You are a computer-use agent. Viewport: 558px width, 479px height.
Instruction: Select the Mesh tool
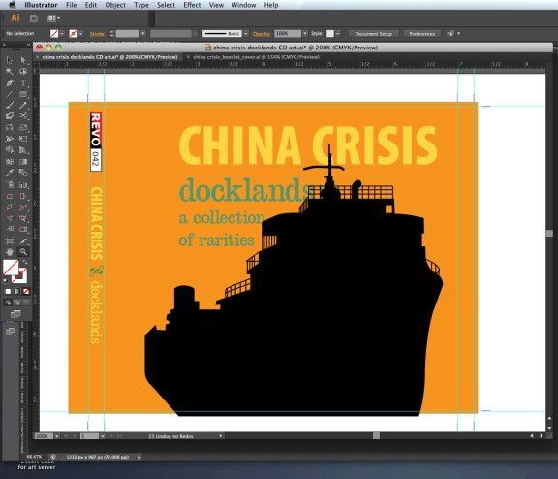point(10,161)
